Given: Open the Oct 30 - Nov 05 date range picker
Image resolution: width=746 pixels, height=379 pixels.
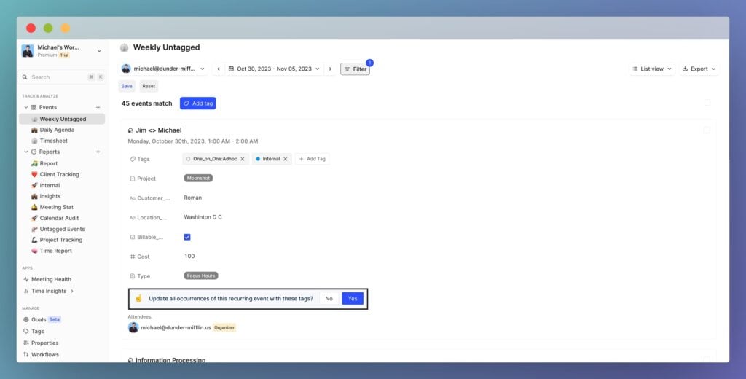Looking at the screenshot, I should click(274, 69).
